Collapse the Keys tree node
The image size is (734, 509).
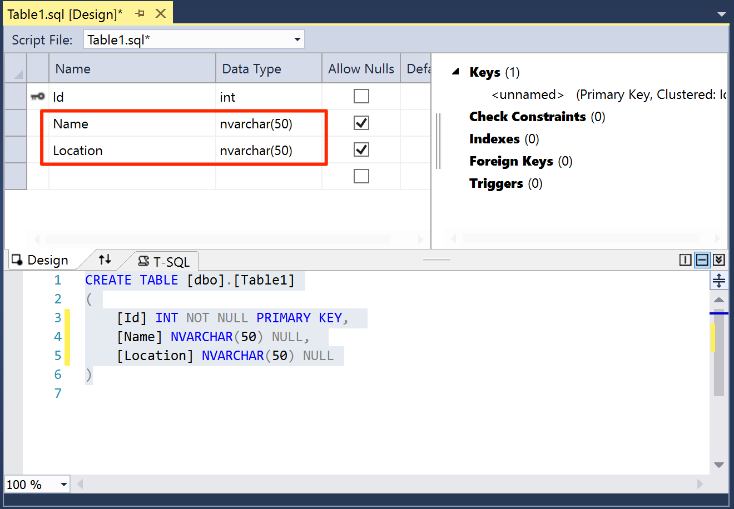456,72
